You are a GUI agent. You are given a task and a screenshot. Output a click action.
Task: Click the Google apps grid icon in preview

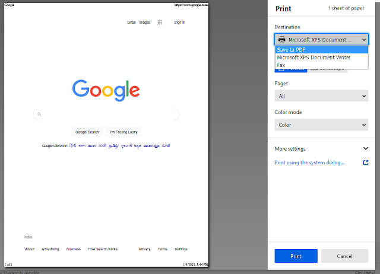[160, 23]
